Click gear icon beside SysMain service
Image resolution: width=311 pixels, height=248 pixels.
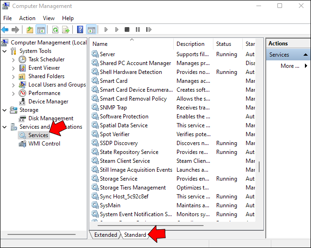pyautogui.click(x=95, y=205)
